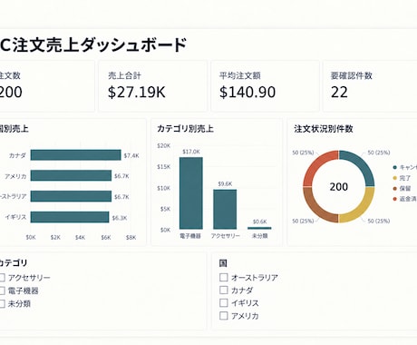Click the teal legend dot beside キャン
This screenshot has height=345, width=417.
394,167
